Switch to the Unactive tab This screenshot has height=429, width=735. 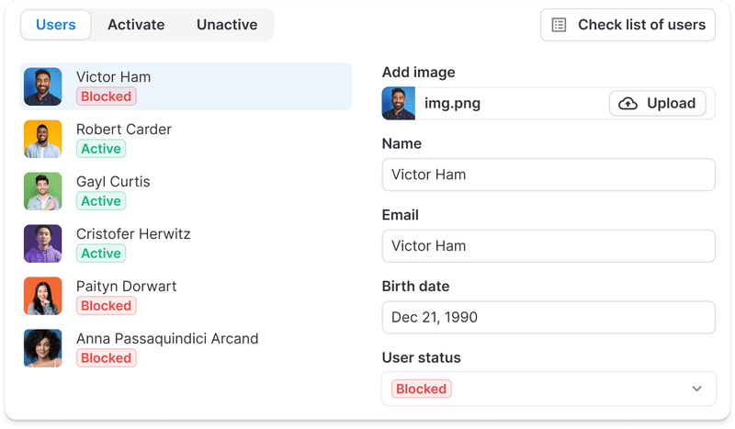tap(227, 25)
